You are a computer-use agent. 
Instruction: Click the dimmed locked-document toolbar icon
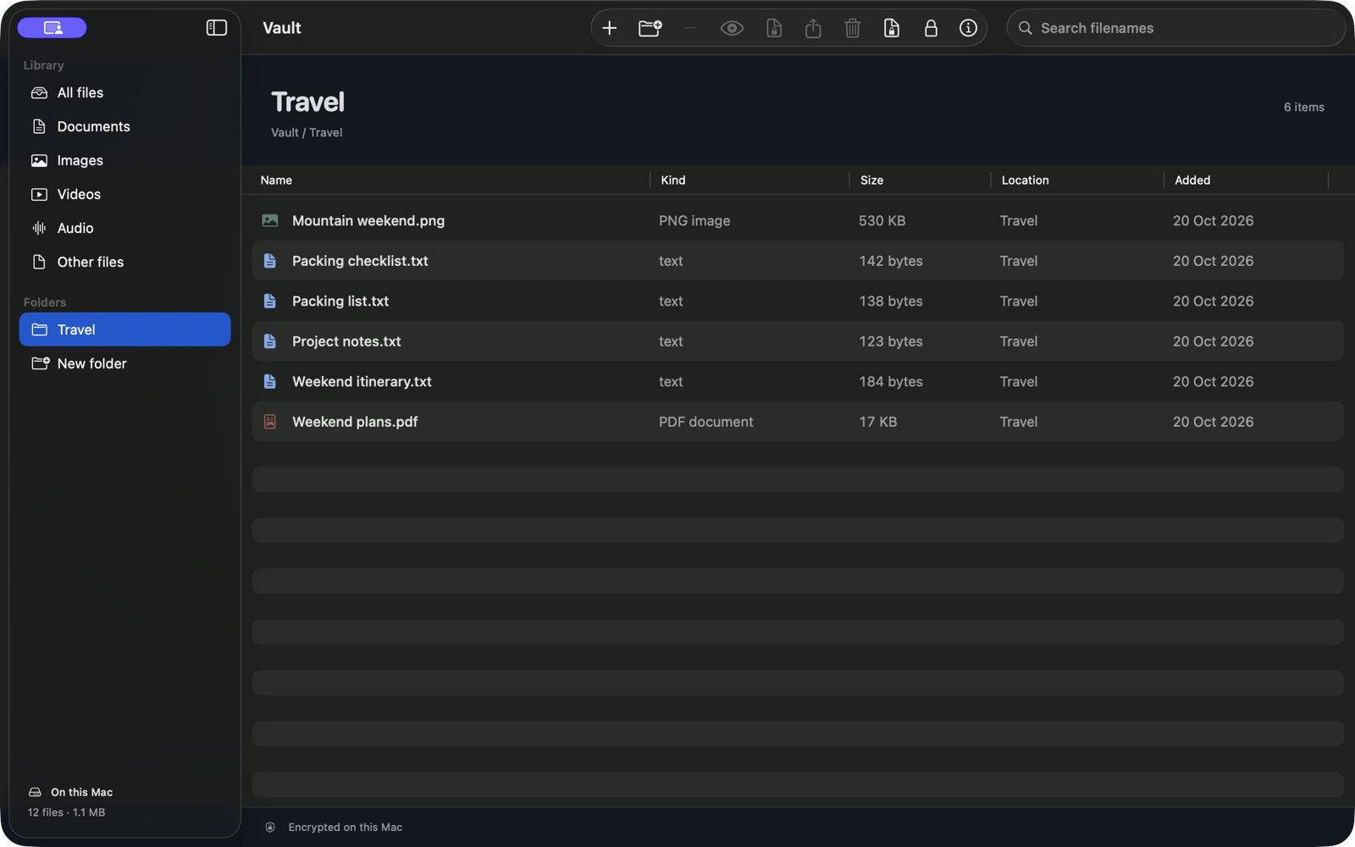(x=774, y=28)
